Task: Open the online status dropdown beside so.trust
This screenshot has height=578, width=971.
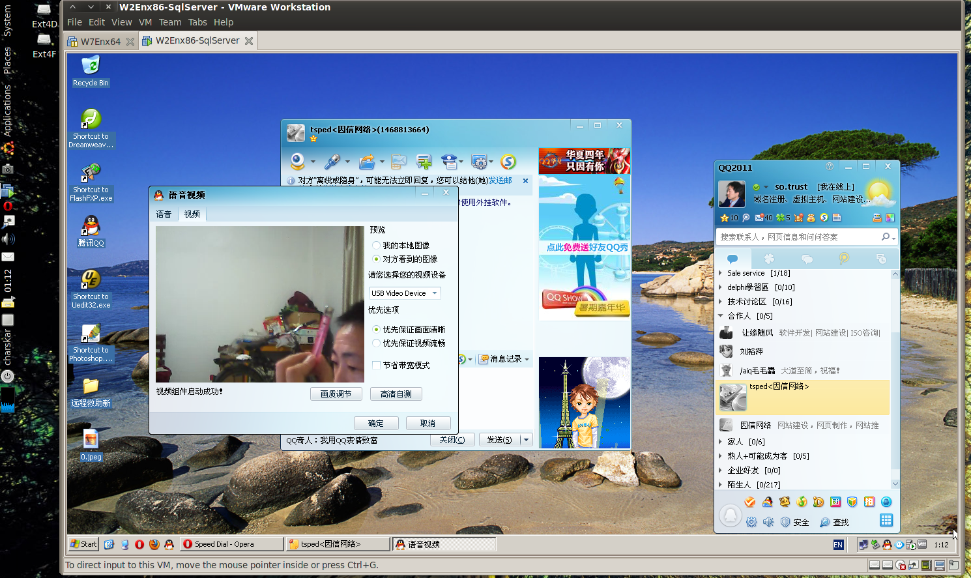Action: coord(766,187)
